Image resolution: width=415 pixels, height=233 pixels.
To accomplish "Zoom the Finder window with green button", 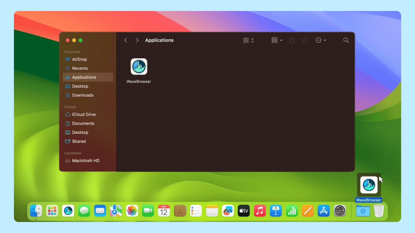I will point(80,40).
